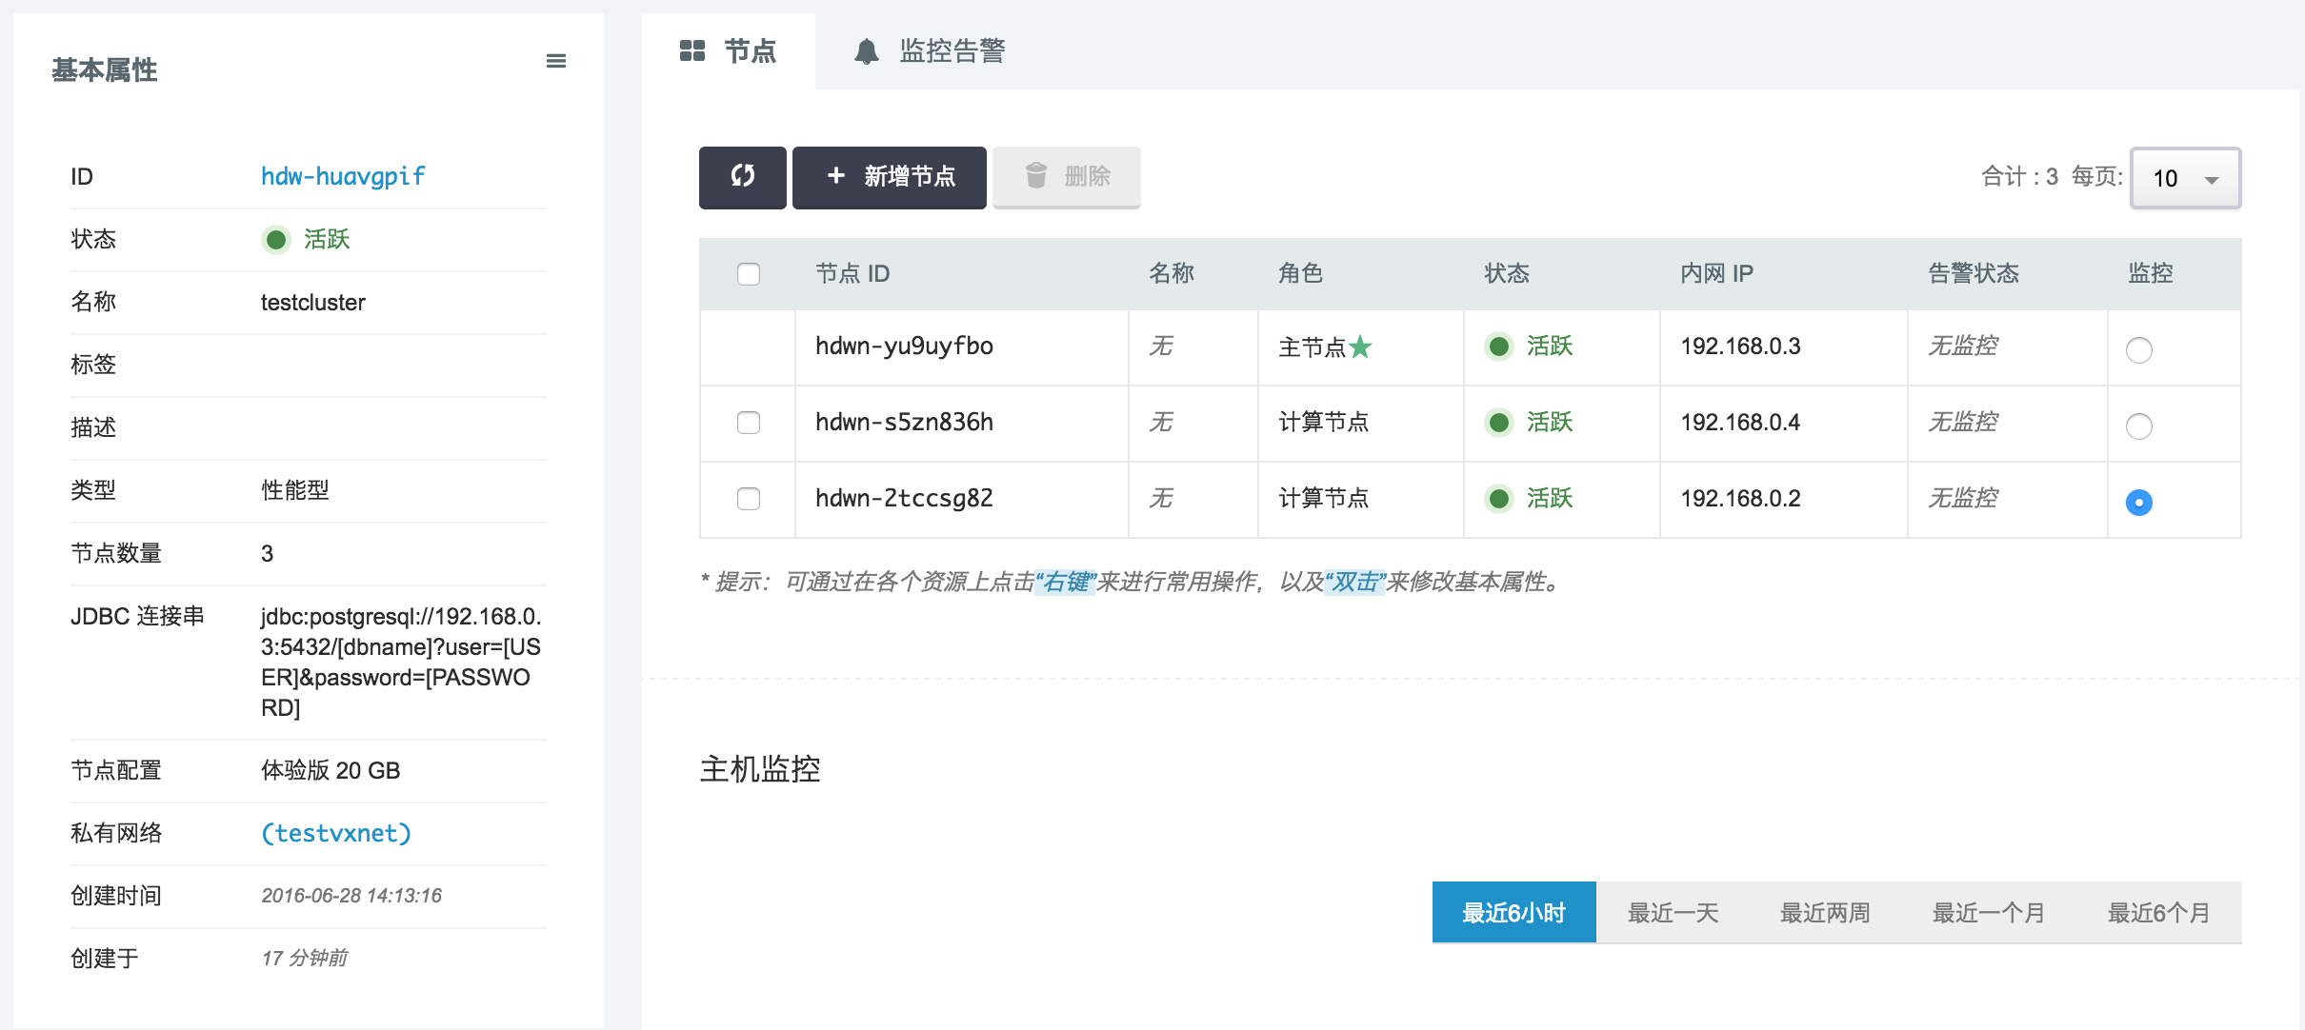Click the green status dot of hdwn-2tccsg82
Screen dimensions: 2305x1030
[x=1499, y=499]
